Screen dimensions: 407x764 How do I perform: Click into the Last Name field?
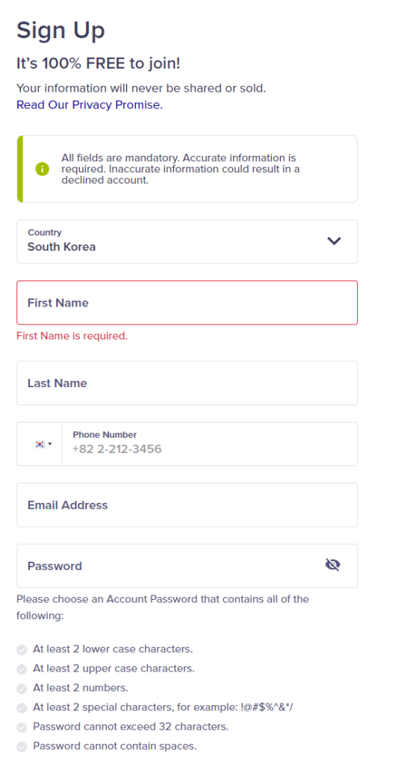[x=187, y=383]
